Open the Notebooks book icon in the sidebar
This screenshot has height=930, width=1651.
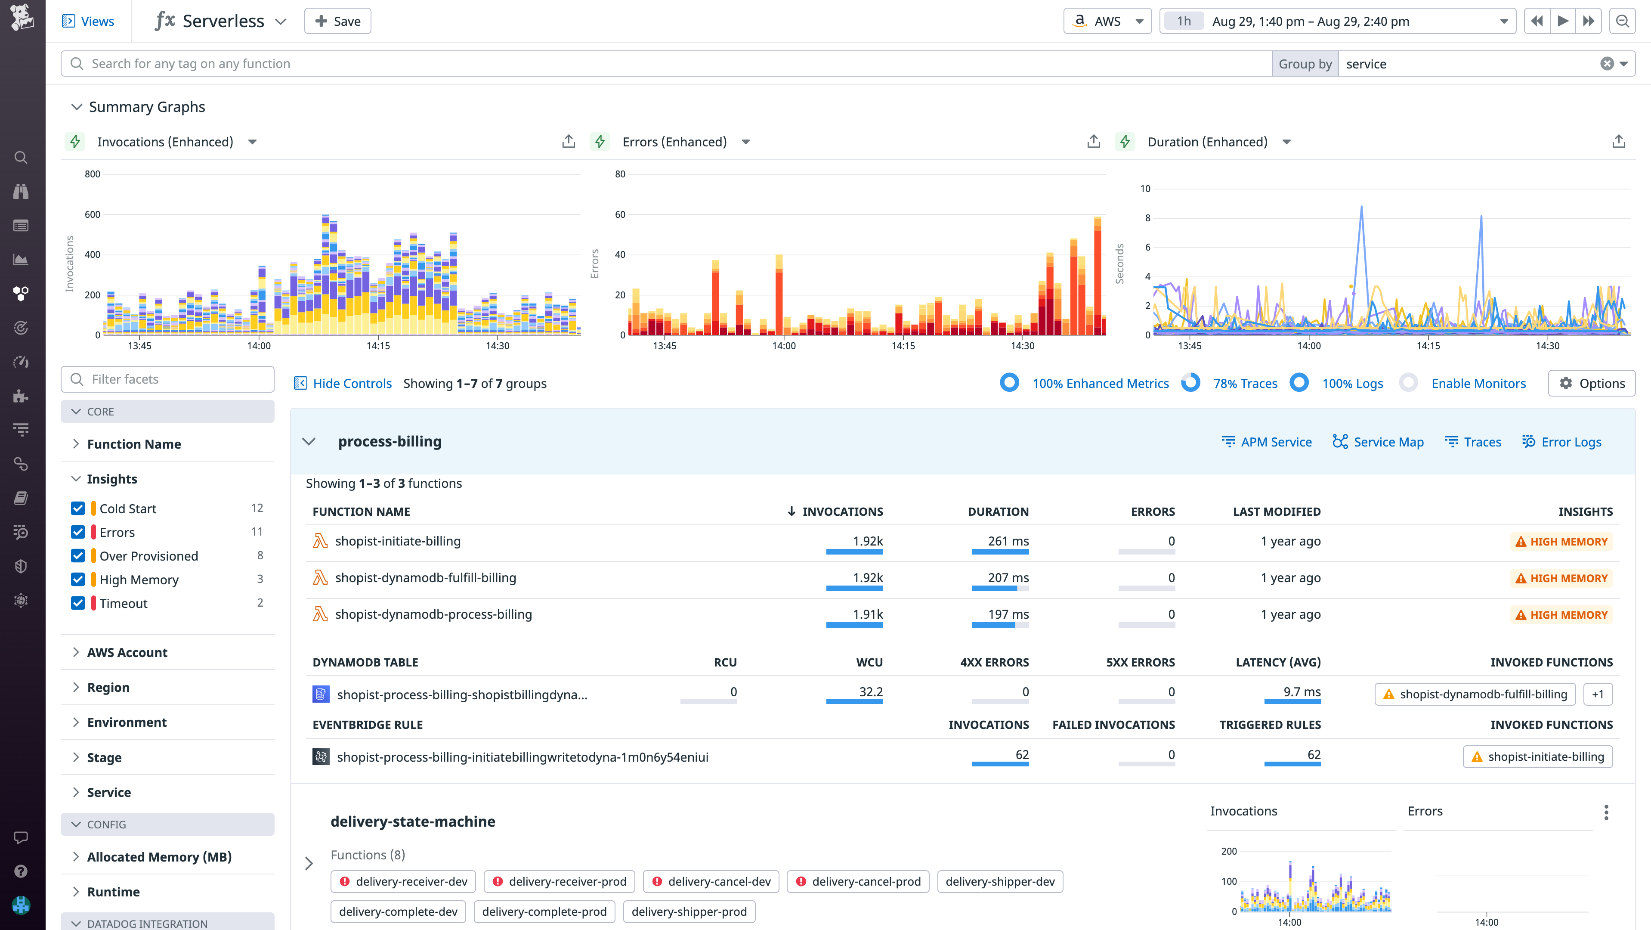21,498
